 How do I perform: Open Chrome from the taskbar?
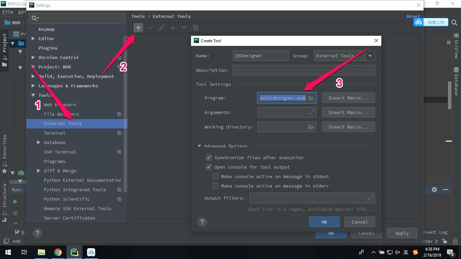58,252
